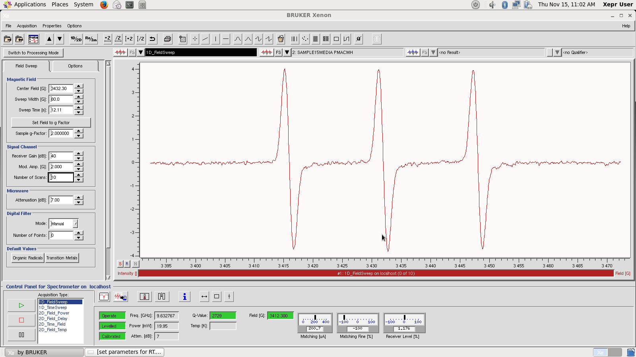Open the tuning dip window icon
This screenshot has height=357, width=636.
tap(104, 297)
